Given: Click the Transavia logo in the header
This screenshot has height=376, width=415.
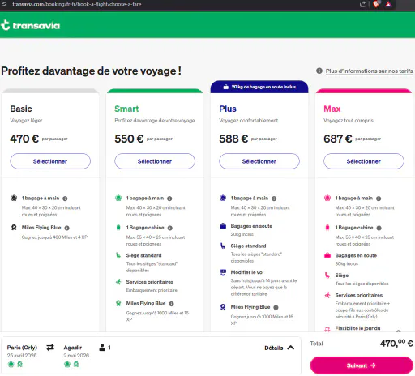Looking at the screenshot, I should (30, 25).
